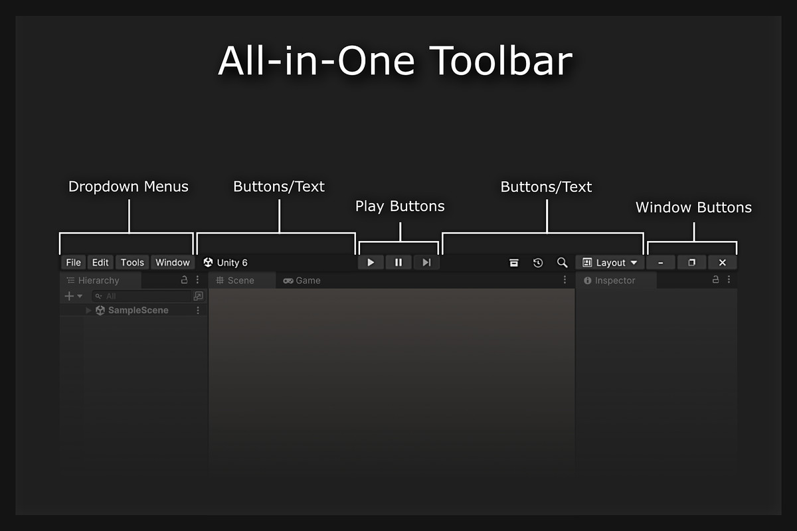Toggle the Inspector panel lock padlock
This screenshot has height=531, width=797.
click(716, 279)
